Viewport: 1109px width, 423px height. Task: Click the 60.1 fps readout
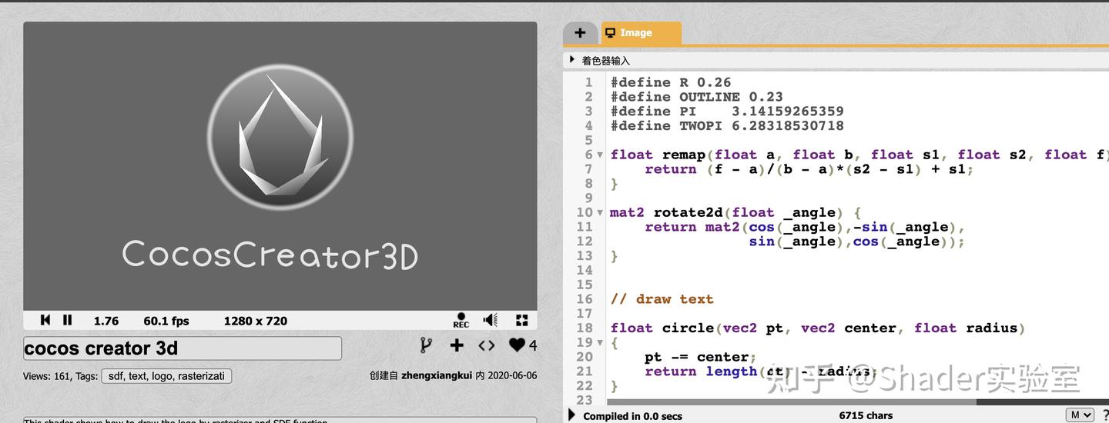(x=166, y=321)
